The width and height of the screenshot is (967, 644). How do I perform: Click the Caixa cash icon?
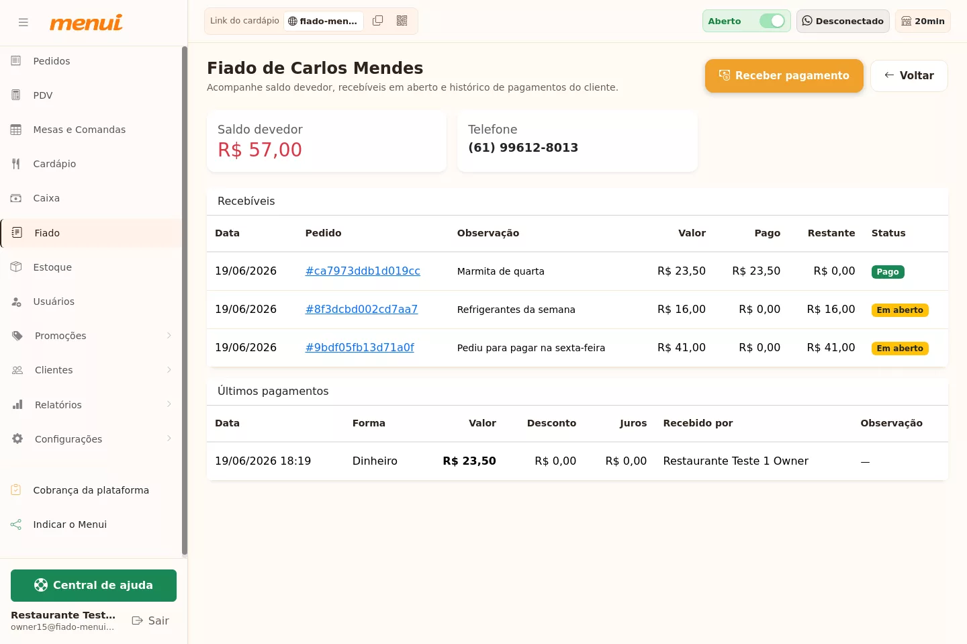[16, 198]
